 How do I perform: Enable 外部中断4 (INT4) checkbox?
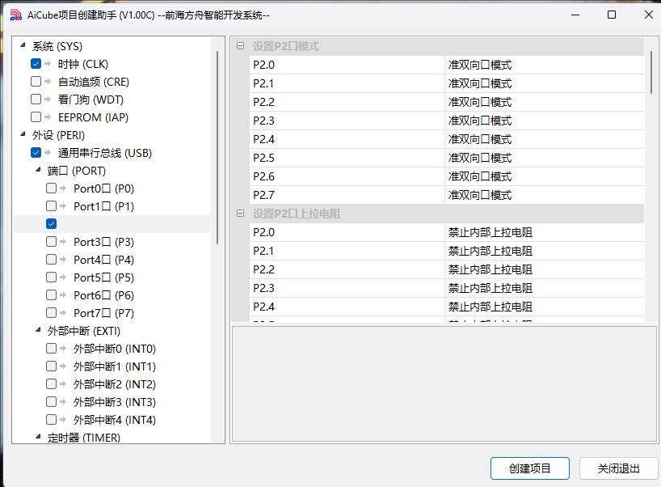tap(52, 420)
